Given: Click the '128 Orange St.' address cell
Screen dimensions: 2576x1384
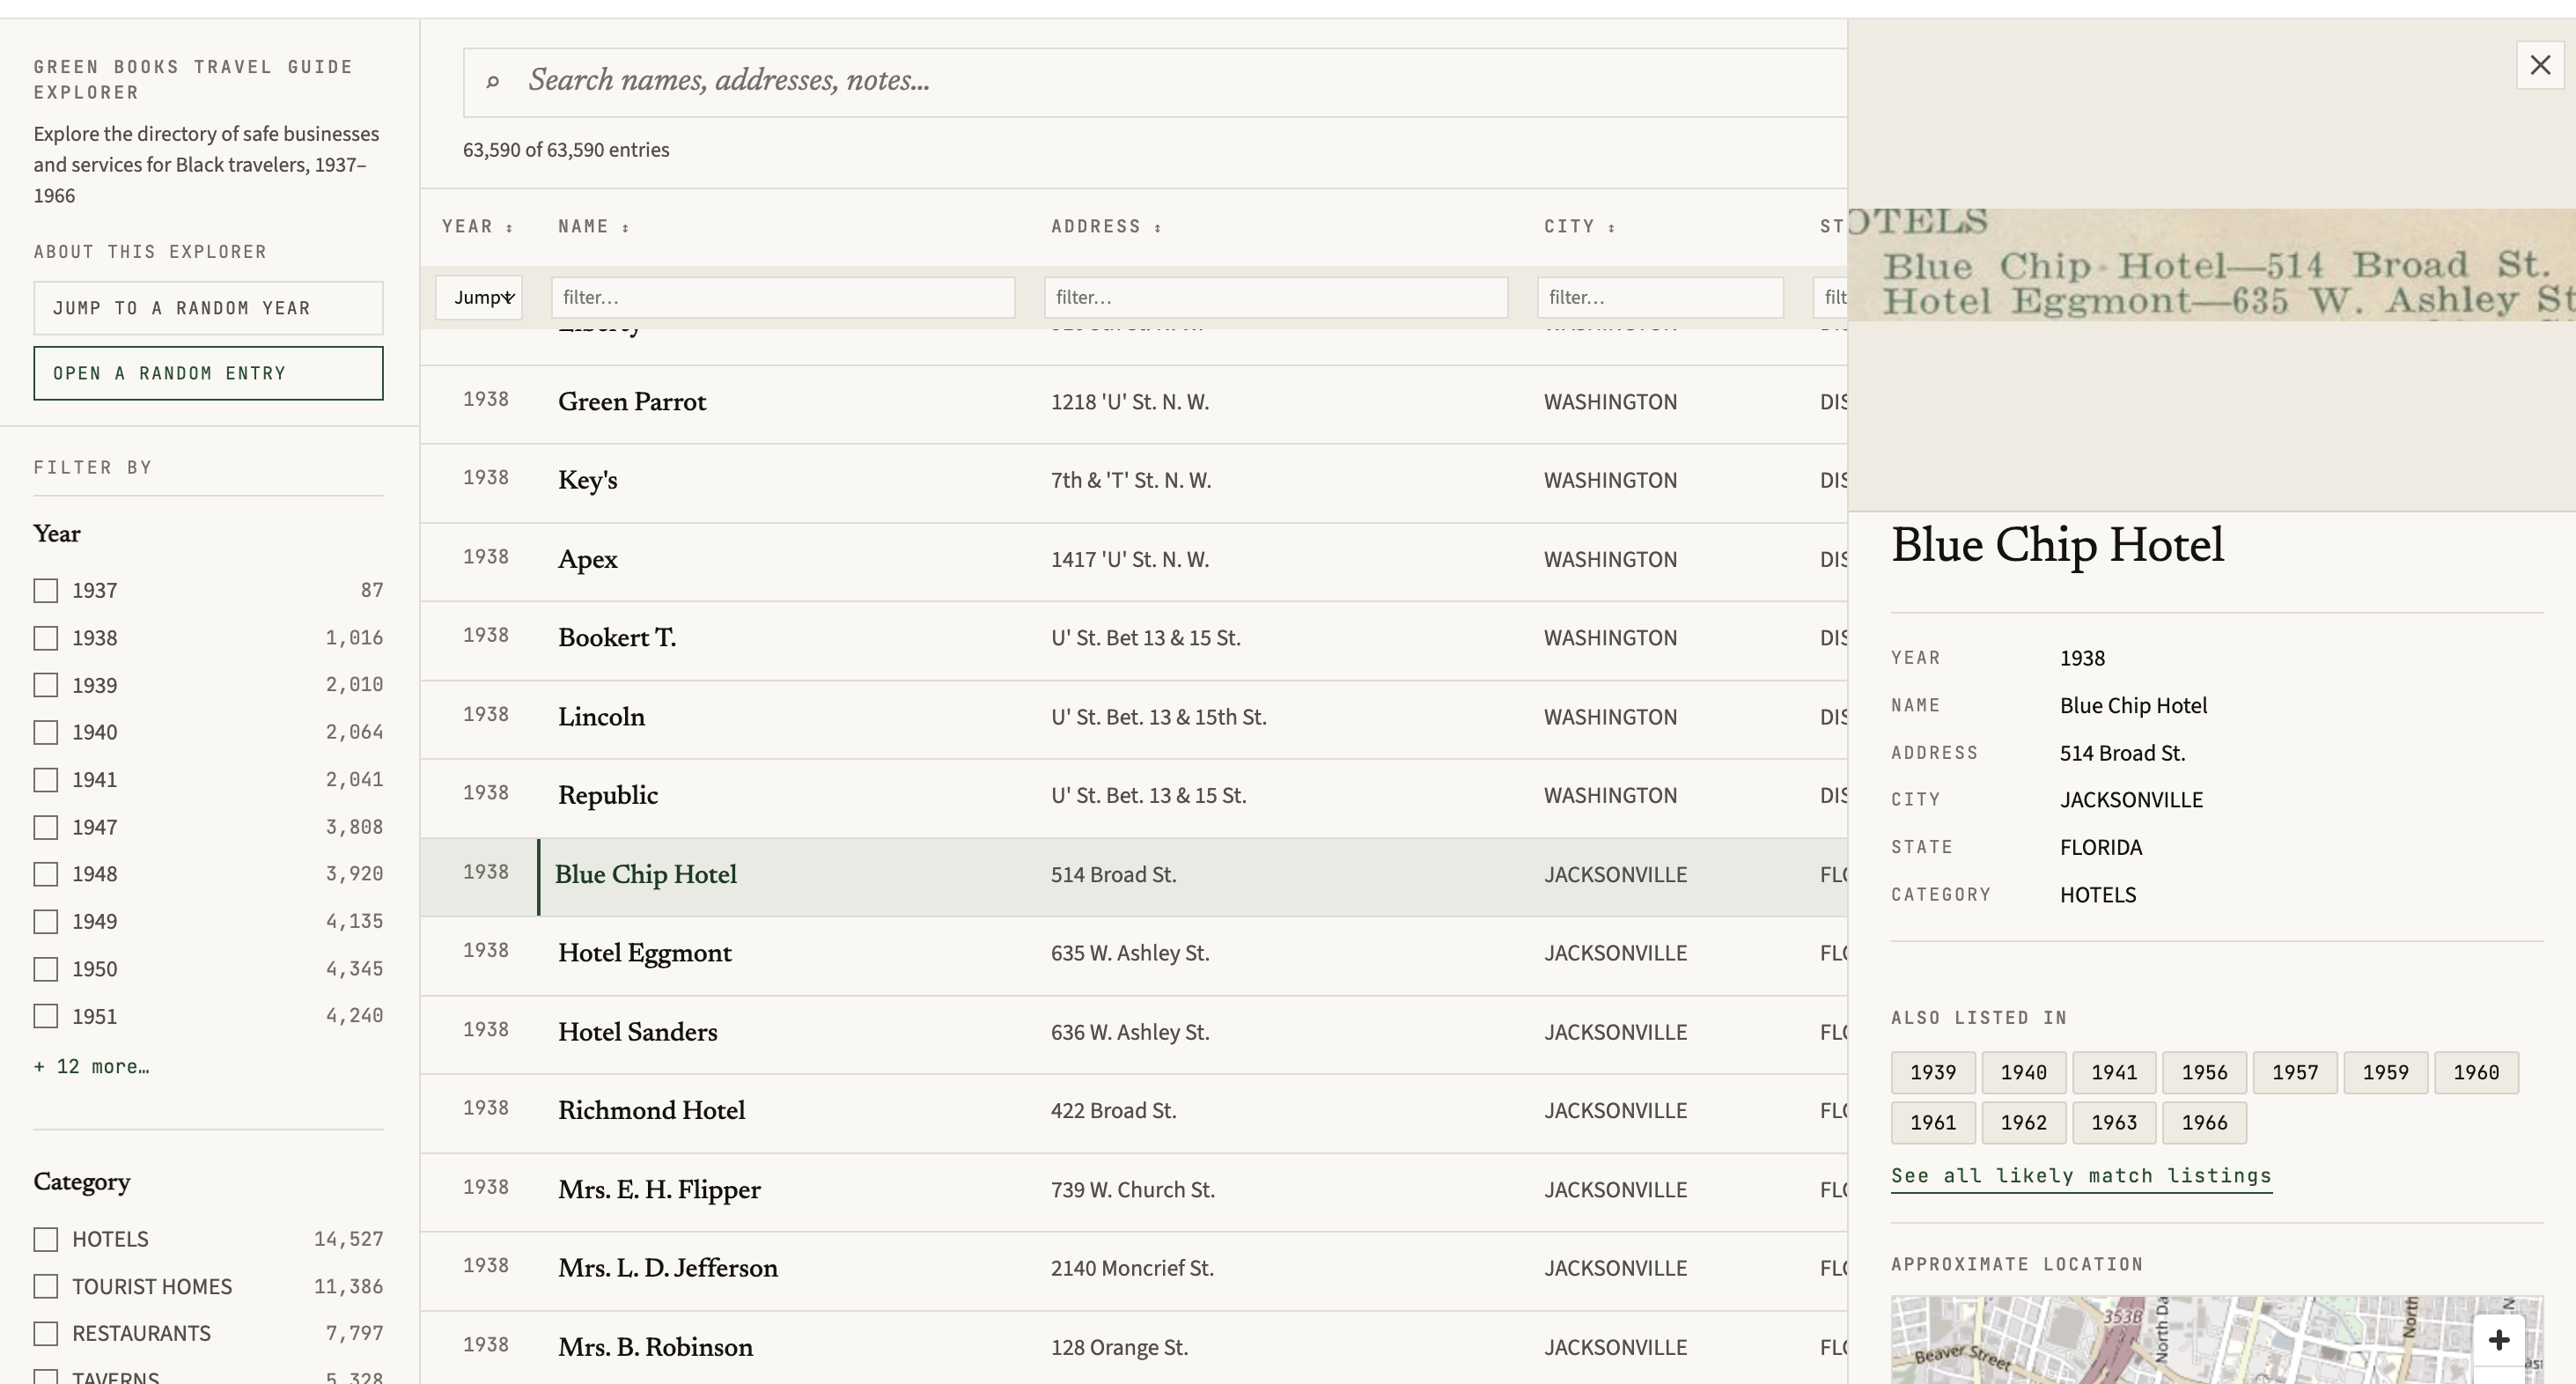Looking at the screenshot, I should click(x=1119, y=1348).
